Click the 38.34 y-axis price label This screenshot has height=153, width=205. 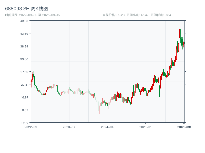[25, 46]
